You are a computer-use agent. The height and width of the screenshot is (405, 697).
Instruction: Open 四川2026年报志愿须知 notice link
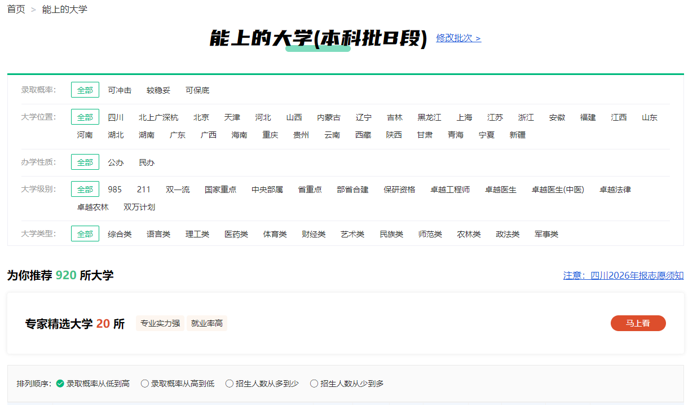click(623, 275)
